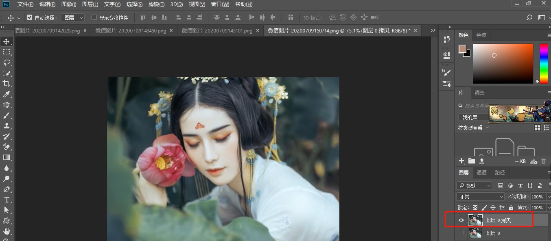Open the History panel icon
This screenshot has width=551, height=241.
click(x=446, y=39)
